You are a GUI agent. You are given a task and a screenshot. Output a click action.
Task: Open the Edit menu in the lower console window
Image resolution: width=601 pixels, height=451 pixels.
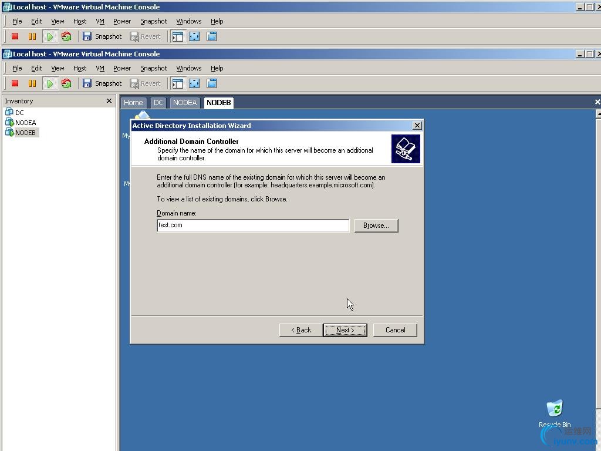(36, 68)
